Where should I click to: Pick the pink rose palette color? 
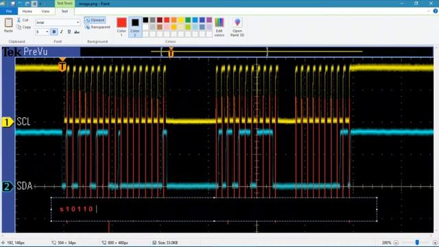[167, 27]
